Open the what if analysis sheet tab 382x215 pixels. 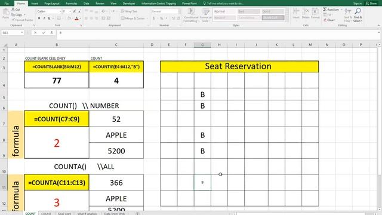click(87, 214)
